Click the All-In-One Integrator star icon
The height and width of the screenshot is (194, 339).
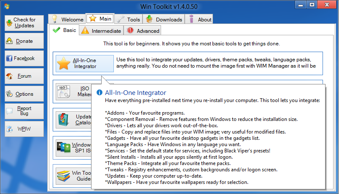64,64
